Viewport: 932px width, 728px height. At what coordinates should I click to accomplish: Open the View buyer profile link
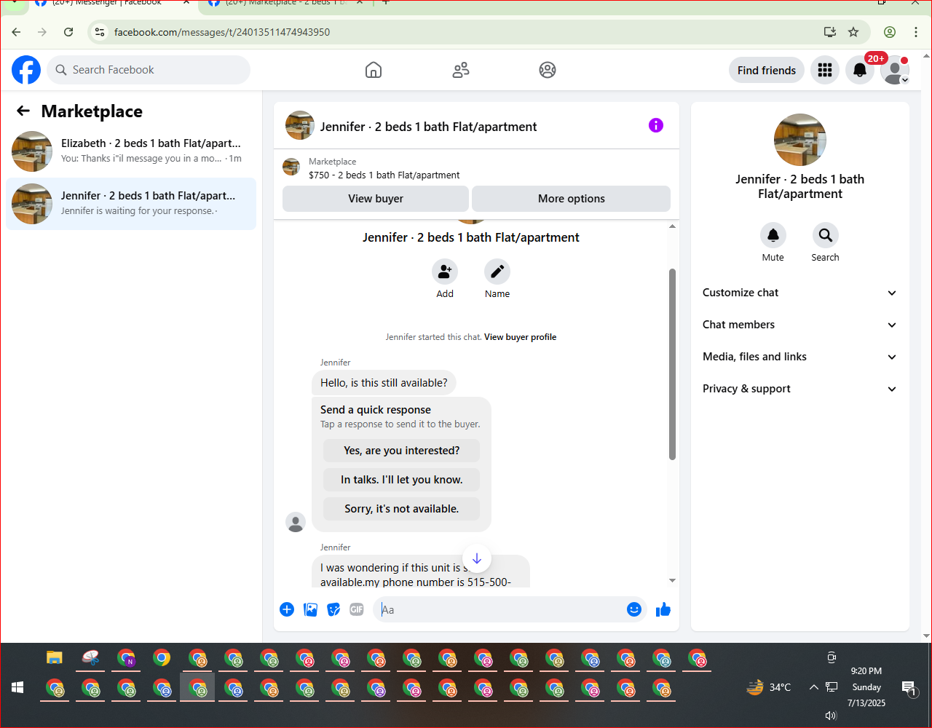click(520, 337)
